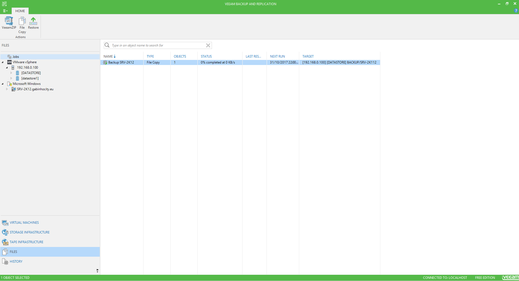Click the VeeamZIP icon in the ribbon
The height and width of the screenshot is (281, 519).
(x=9, y=21)
